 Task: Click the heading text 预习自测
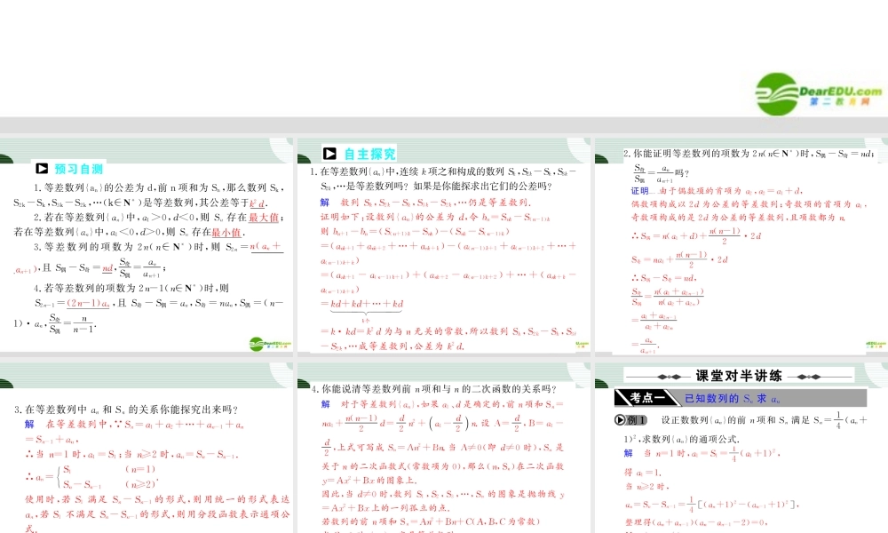79,169
